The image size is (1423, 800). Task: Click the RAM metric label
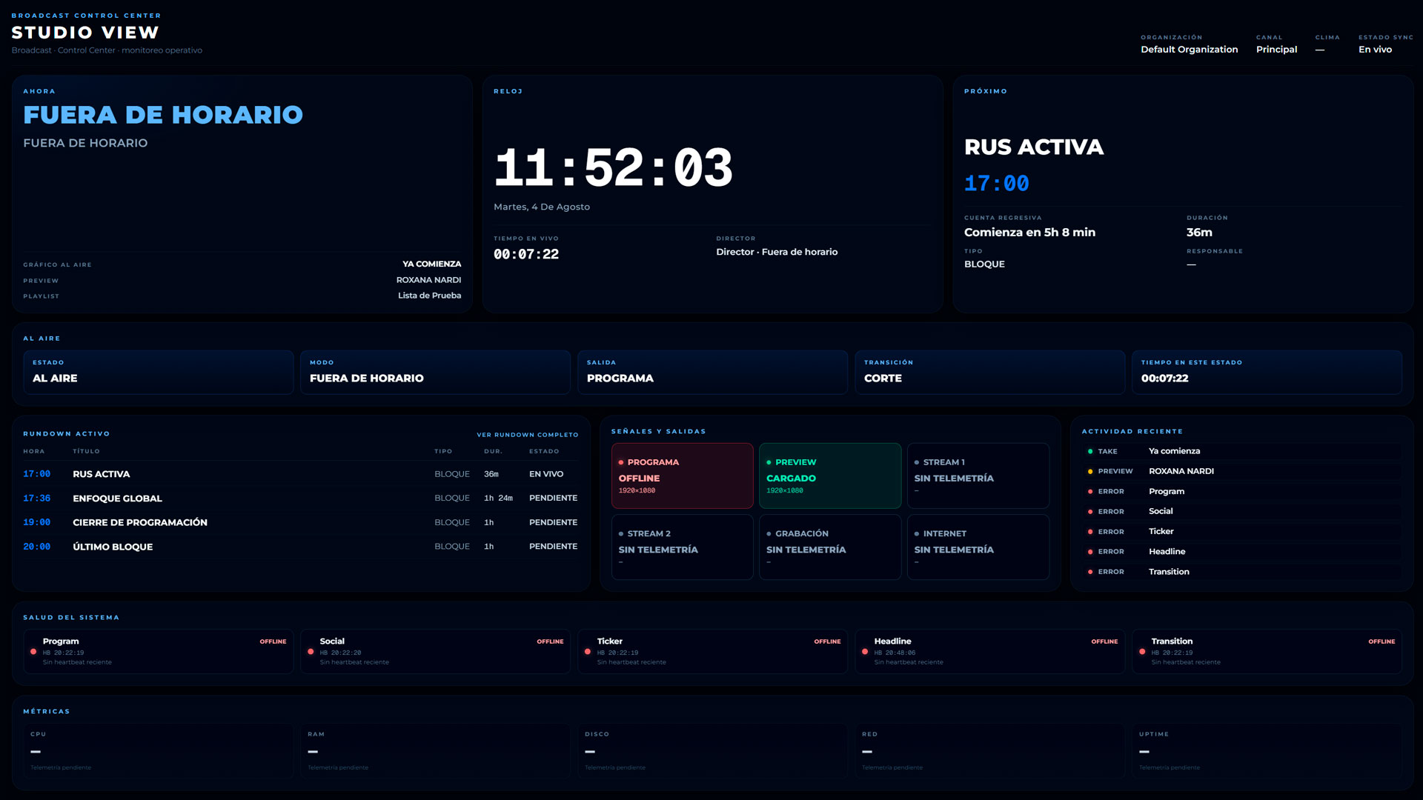point(316,735)
